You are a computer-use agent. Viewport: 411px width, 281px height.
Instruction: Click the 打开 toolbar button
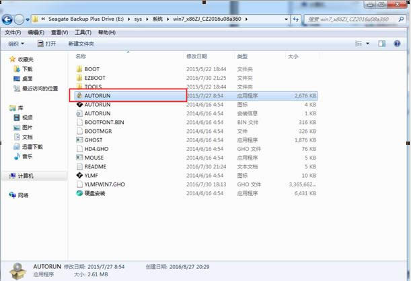point(46,44)
